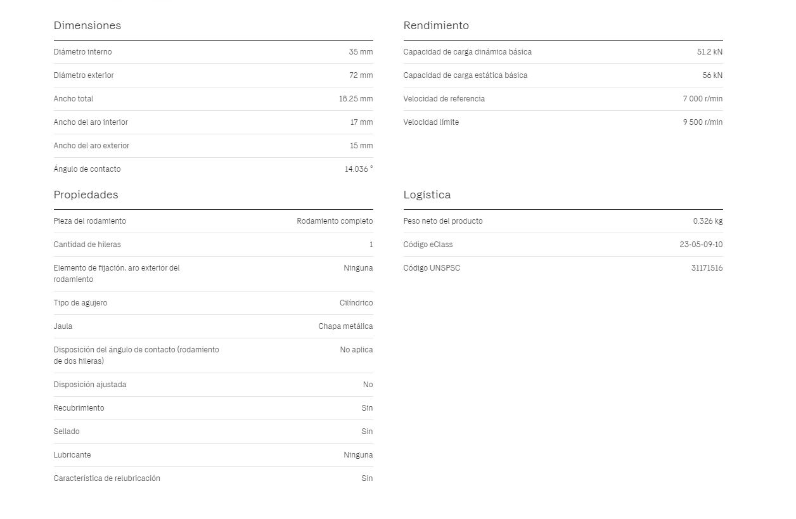Viewport: 796px width, 519px height.
Task: Click the 72 mm diámetro exterior value
Action: 361,75
